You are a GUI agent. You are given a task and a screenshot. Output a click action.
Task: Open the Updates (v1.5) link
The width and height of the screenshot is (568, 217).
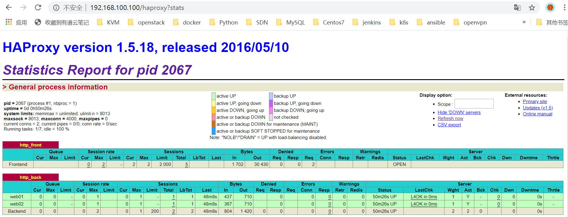[538, 108]
